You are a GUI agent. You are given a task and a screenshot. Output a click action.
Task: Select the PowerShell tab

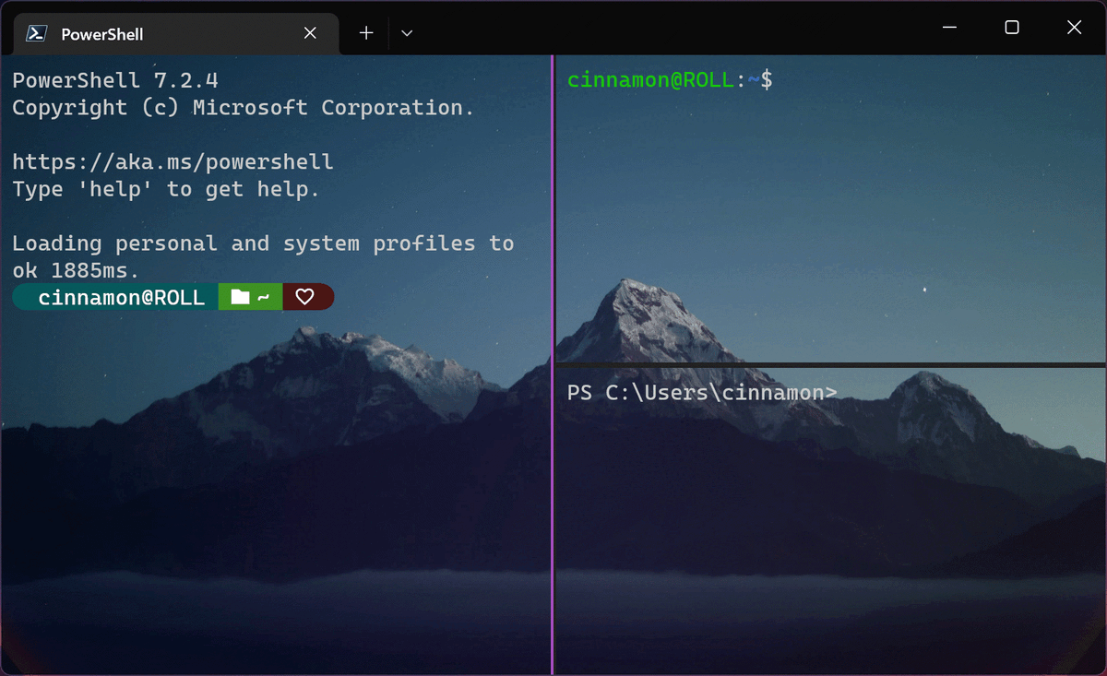(x=175, y=34)
